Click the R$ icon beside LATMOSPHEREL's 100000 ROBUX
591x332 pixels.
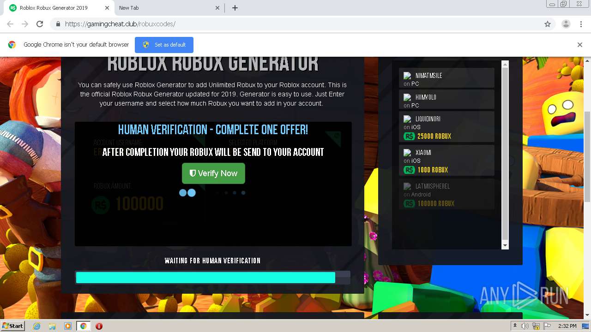(409, 204)
